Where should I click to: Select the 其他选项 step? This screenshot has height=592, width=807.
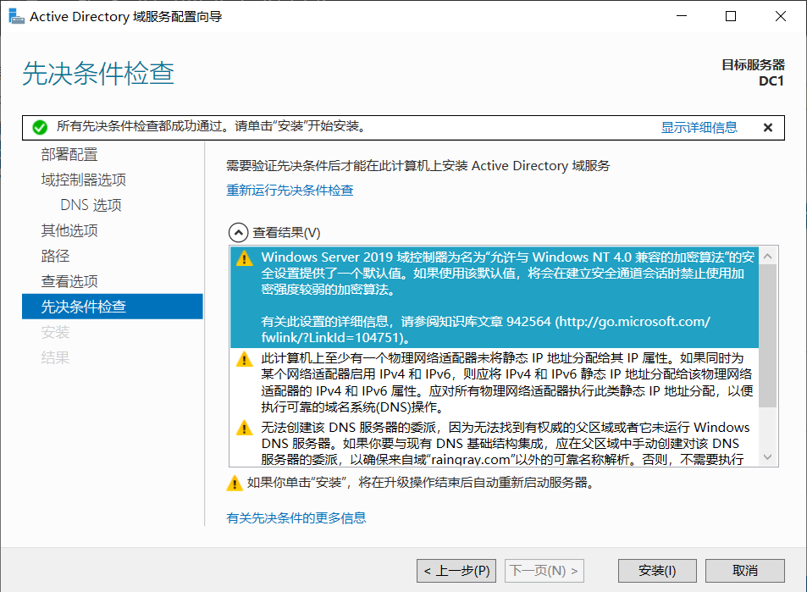69,230
